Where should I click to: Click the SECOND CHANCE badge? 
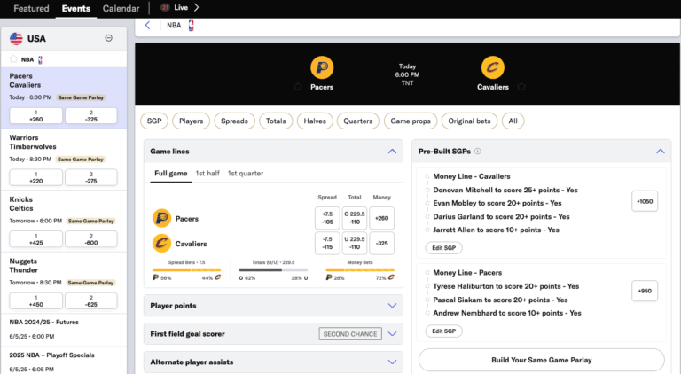[350, 333]
